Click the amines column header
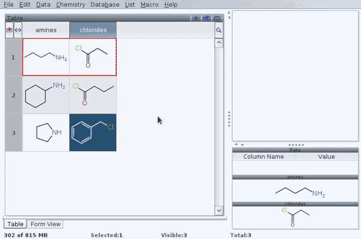This screenshot has width=361, height=239. 46,30
